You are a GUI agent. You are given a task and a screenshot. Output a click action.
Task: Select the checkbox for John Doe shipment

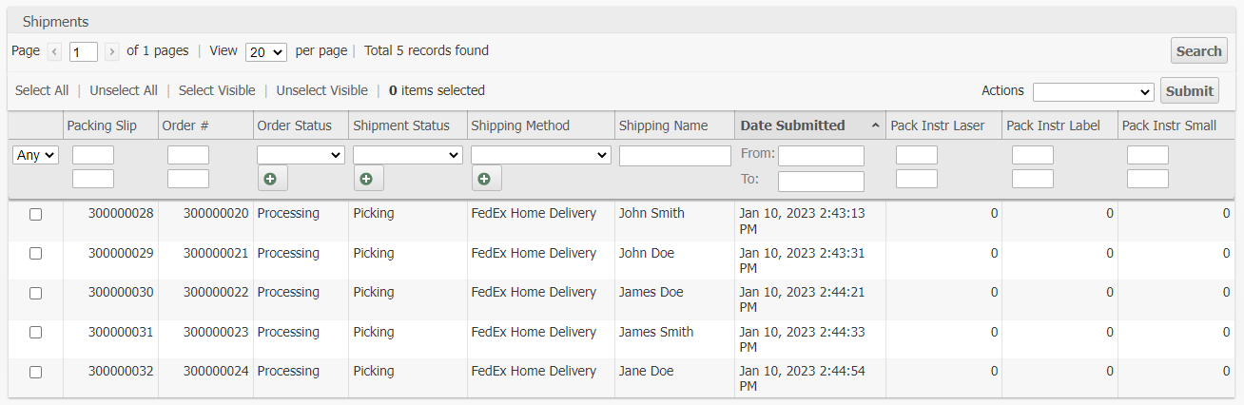[x=36, y=254]
